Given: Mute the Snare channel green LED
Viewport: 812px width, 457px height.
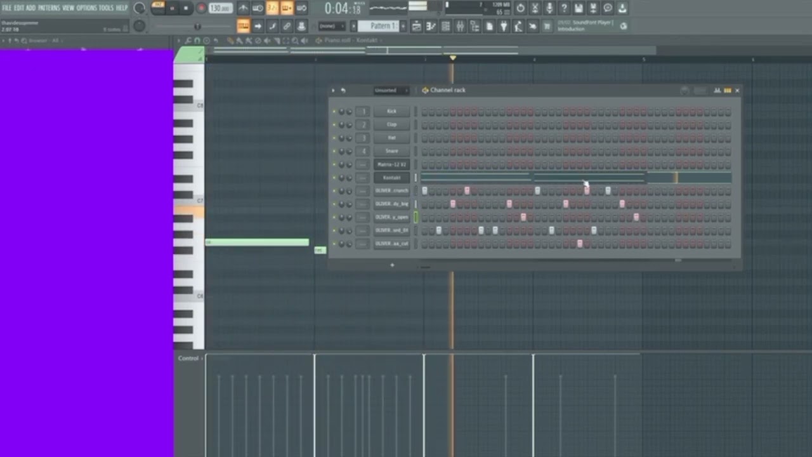Looking at the screenshot, I should pos(334,151).
